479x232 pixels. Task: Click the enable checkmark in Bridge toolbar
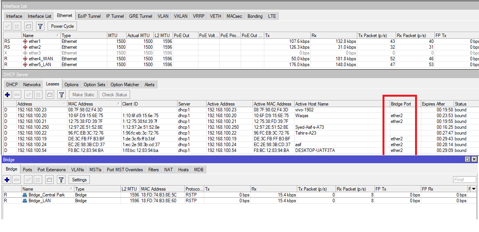click(x=28, y=179)
